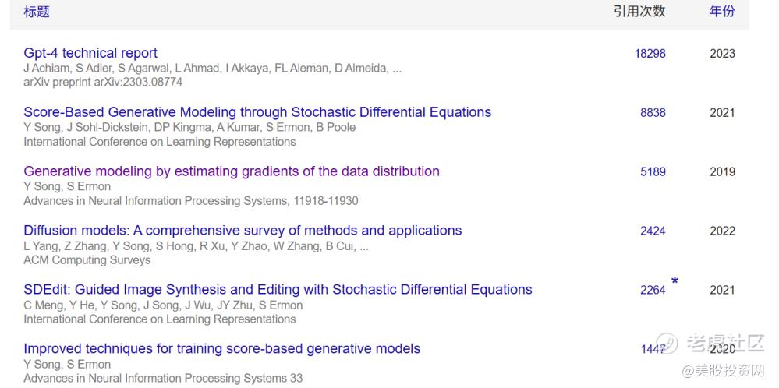Open Generative modeling by estimating gradients paper
The image size is (779, 388).
click(x=232, y=171)
